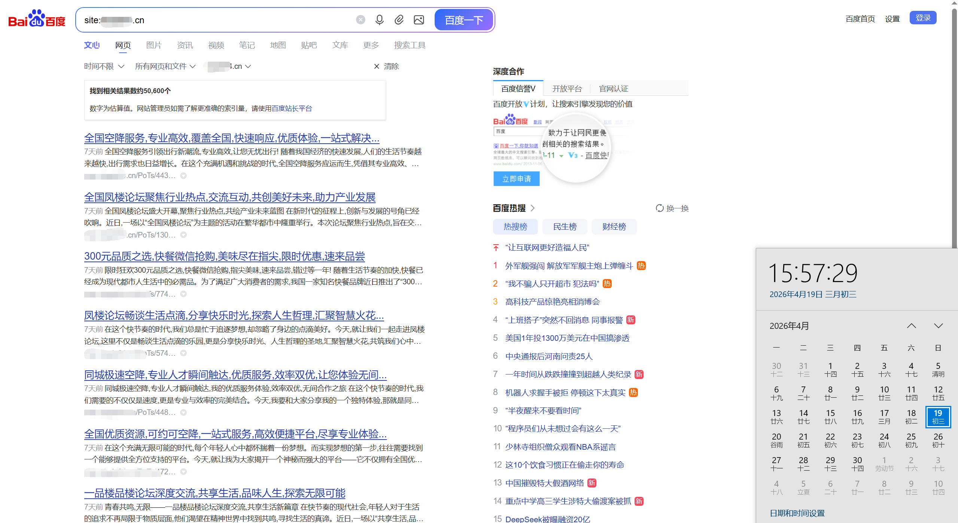The image size is (958, 523).
Task: Open hot search 少林寺组织僧众观看NBA系谣言
Action: tap(560, 447)
